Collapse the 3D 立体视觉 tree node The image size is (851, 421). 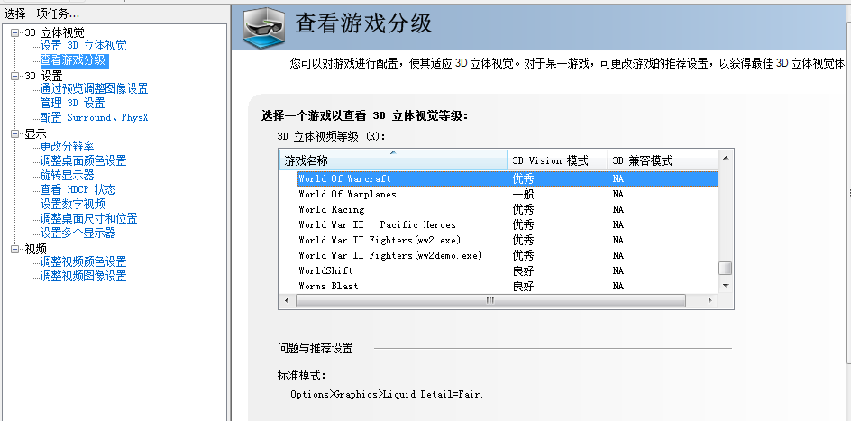pos(15,33)
